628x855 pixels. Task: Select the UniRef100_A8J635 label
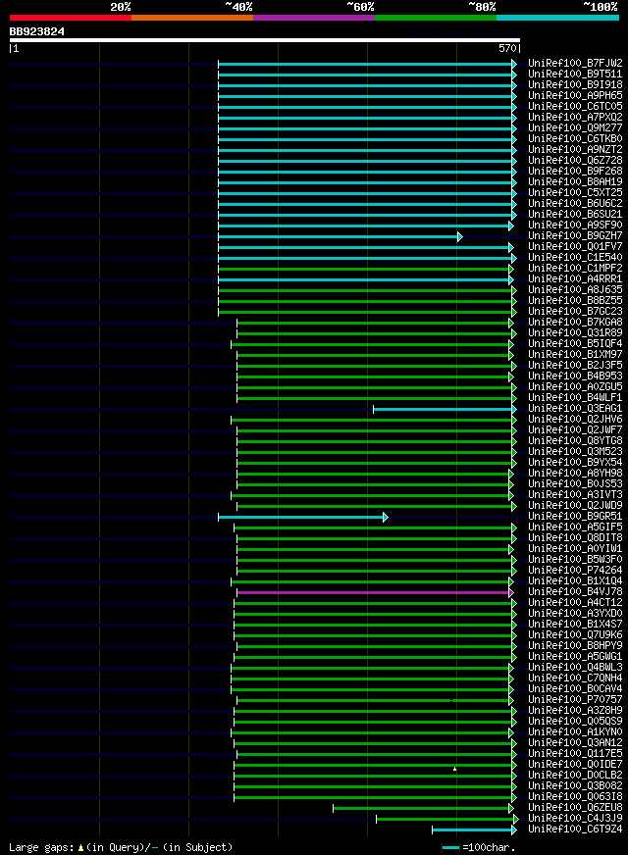pos(575,290)
